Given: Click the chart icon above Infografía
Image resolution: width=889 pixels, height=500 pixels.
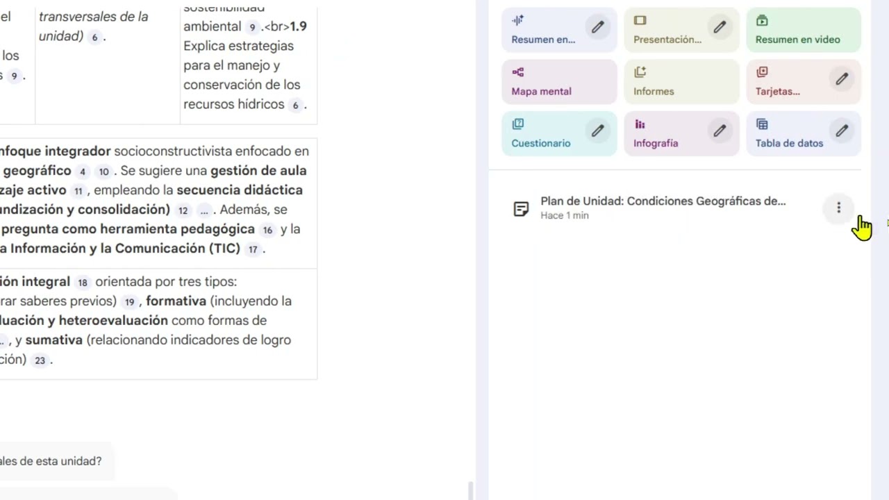Looking at the screenshot, I should click(x=640, y=124).
